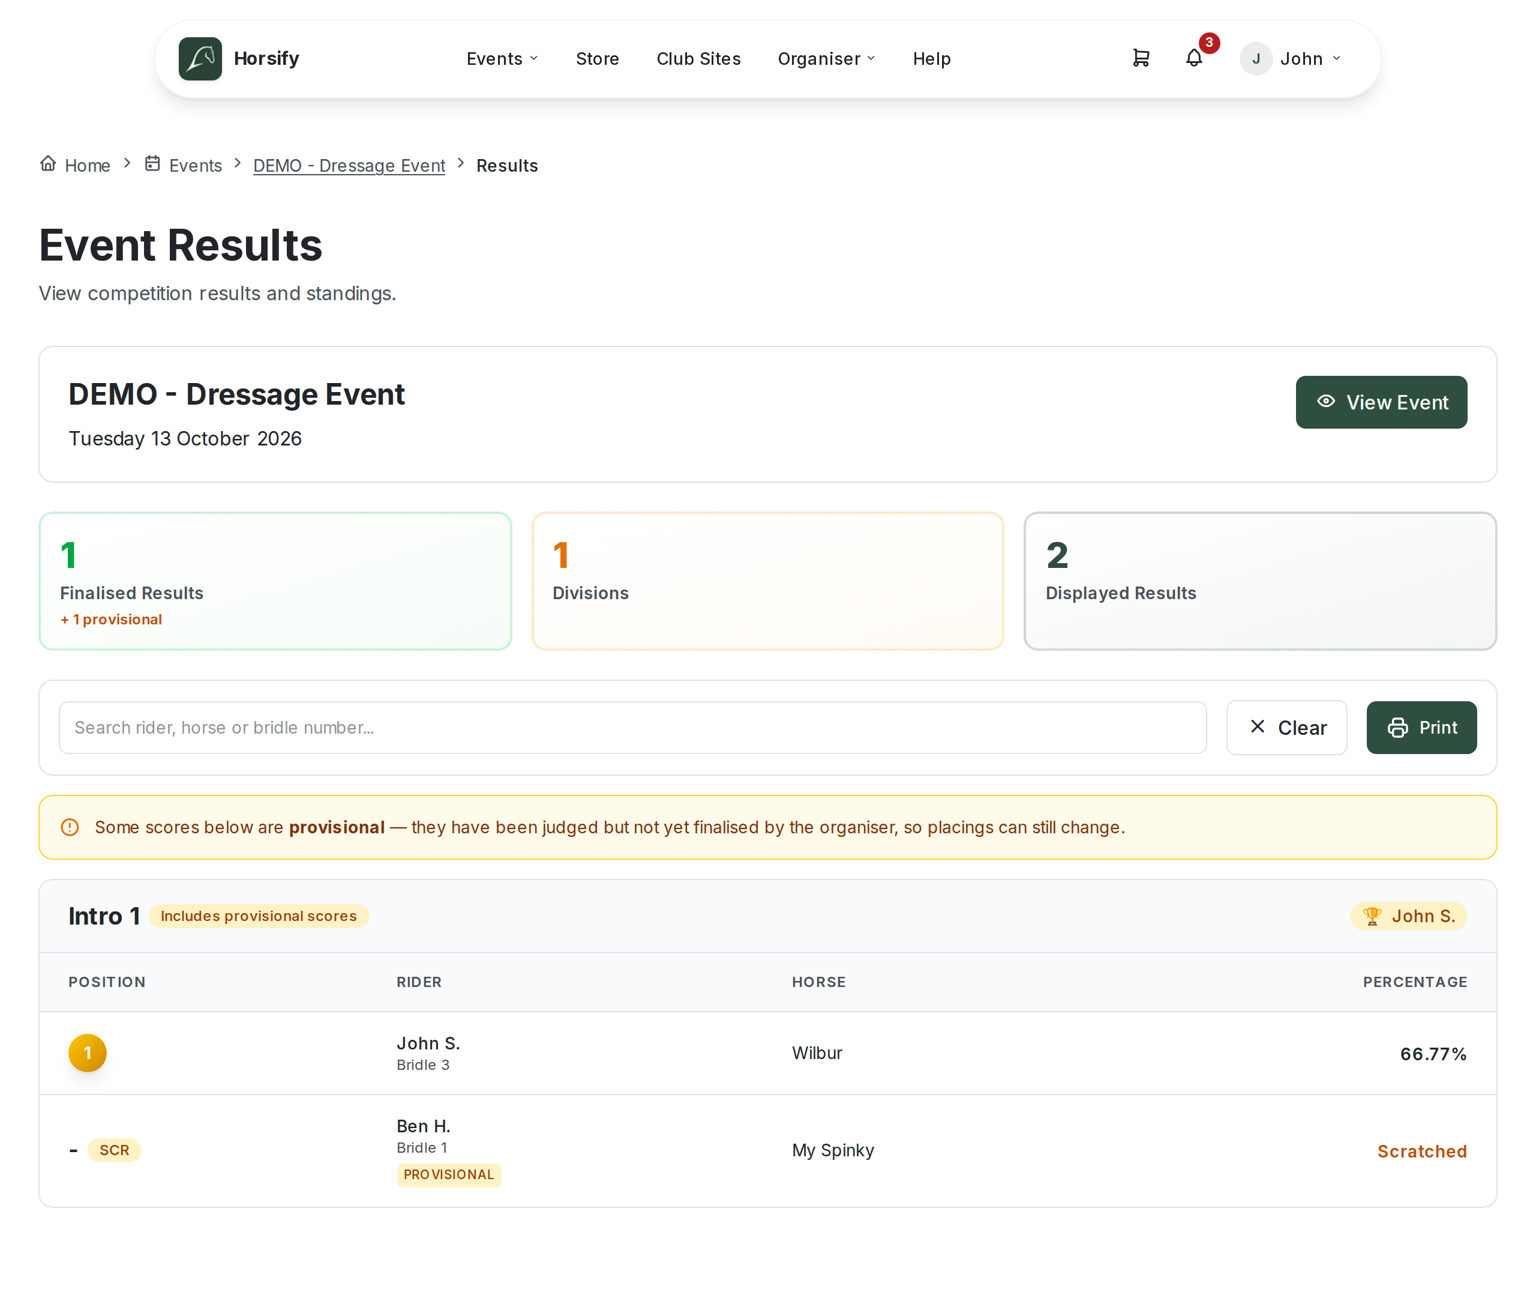
Task: Open the DEMO - Dressage Event breadcrumb link
Action: (x=349, y=166)
